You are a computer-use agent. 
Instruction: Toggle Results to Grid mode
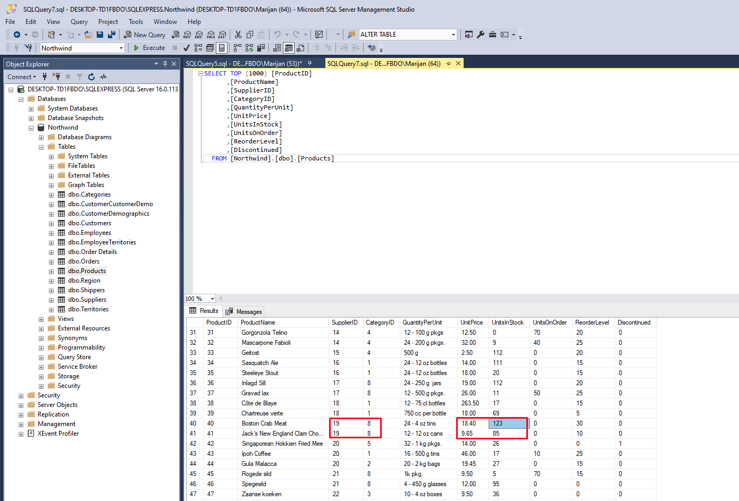point(289,48)
